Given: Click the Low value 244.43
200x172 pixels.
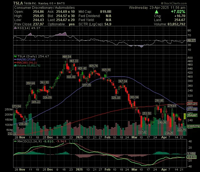Looking at the screenshot, I should tap(38, 20).
